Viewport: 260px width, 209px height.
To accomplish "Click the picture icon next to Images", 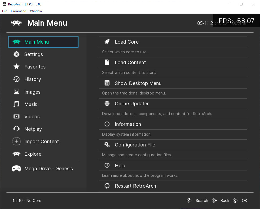I will pos(16,92).
